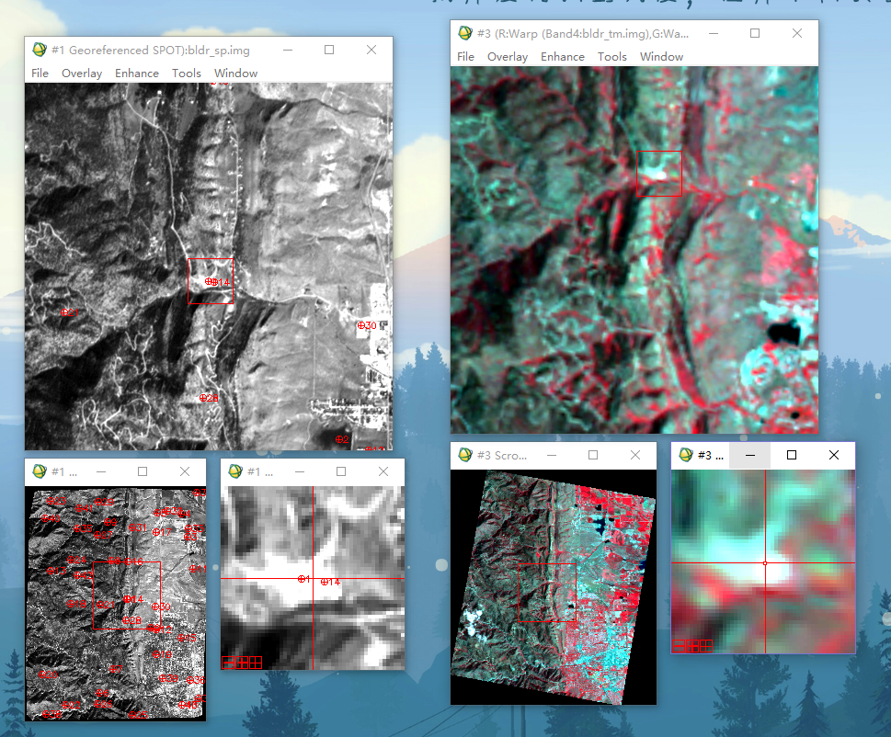Select GCP marker 7 in #1 scroll window
Image resolution: width=891 pixels, height=737 pixels.
(x=116, y=669)
